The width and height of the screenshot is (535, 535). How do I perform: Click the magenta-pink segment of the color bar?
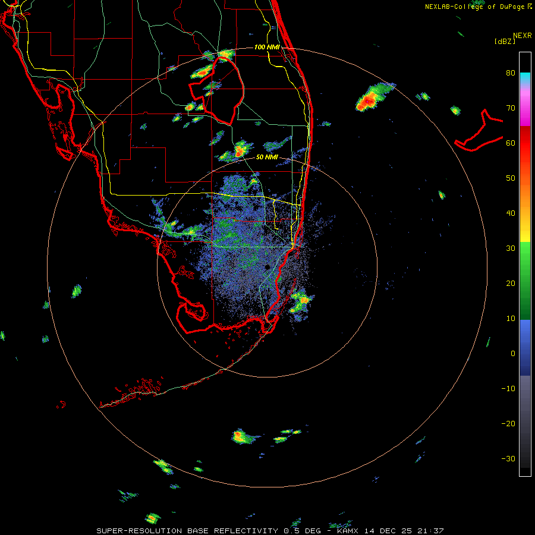525,106
